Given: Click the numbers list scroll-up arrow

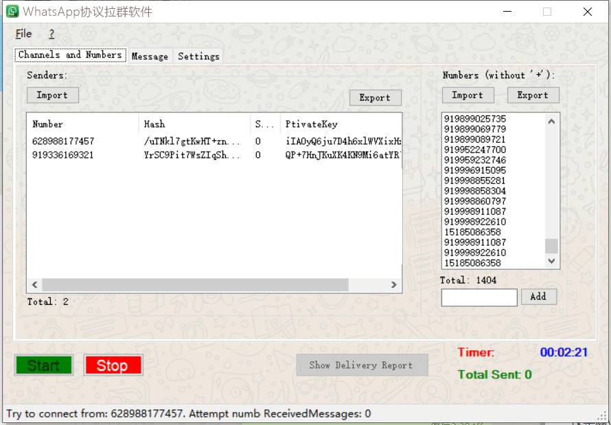Looking at the screenshot, I should click(x=551, y=122).
